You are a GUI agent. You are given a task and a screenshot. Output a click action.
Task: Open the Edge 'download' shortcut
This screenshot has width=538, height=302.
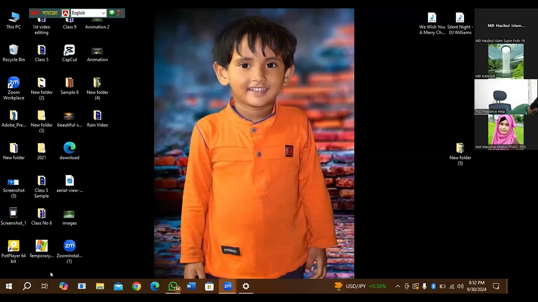pyautogui.click(x=69, y=151)
